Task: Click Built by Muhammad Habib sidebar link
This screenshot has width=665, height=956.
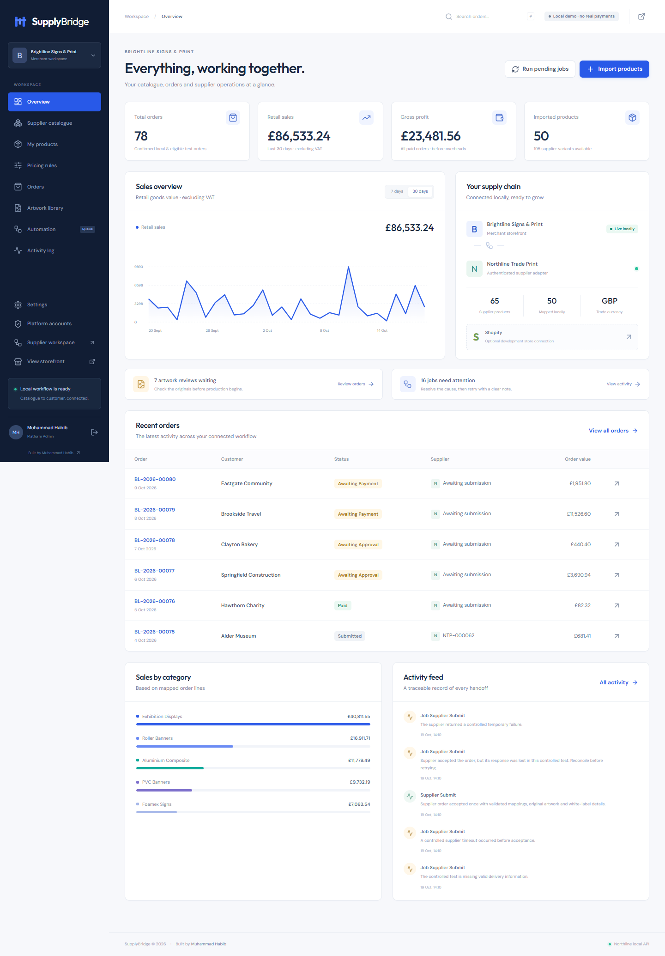Action: [54, 453]
